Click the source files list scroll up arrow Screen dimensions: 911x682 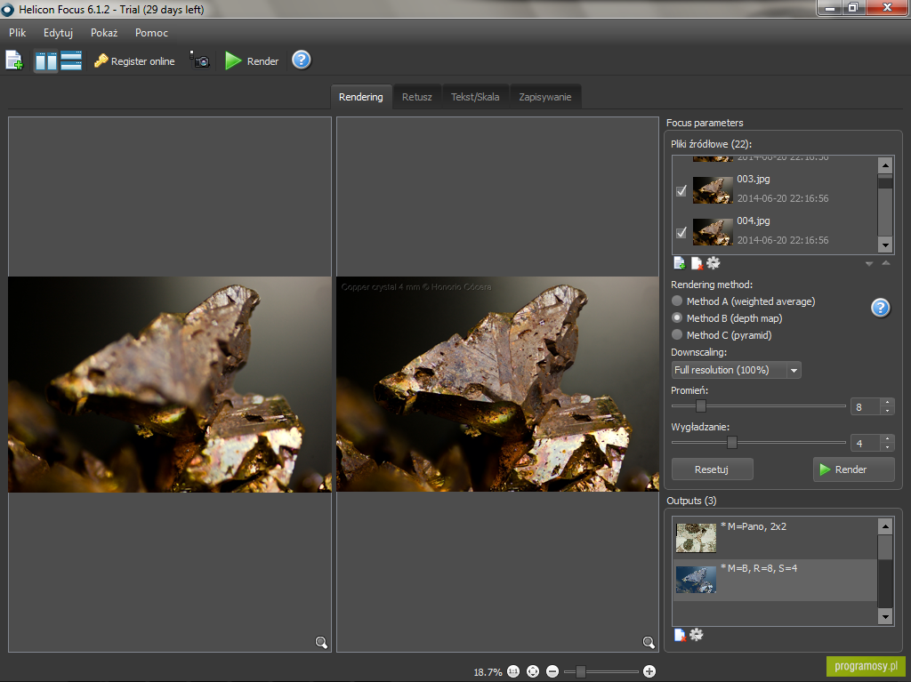pyautogui.click(x=885, y=165)
